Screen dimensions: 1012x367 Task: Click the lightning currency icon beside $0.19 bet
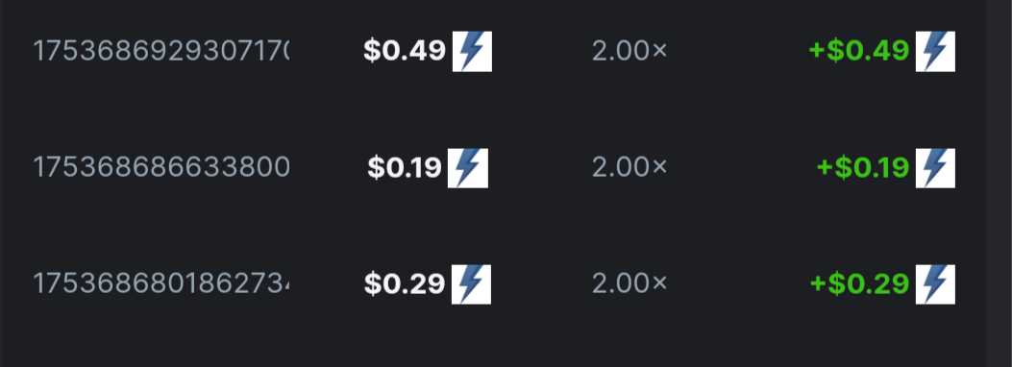click(468, 168)
